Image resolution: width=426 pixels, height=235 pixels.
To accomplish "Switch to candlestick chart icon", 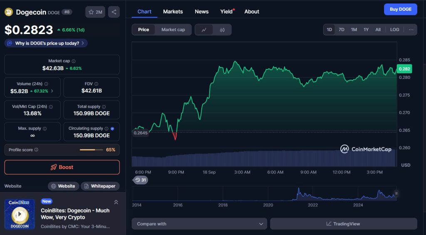I will pyautogui.click(x=222, y=30).
